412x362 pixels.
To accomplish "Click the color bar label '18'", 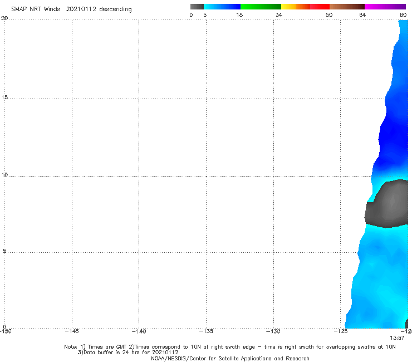I will 239,14.
